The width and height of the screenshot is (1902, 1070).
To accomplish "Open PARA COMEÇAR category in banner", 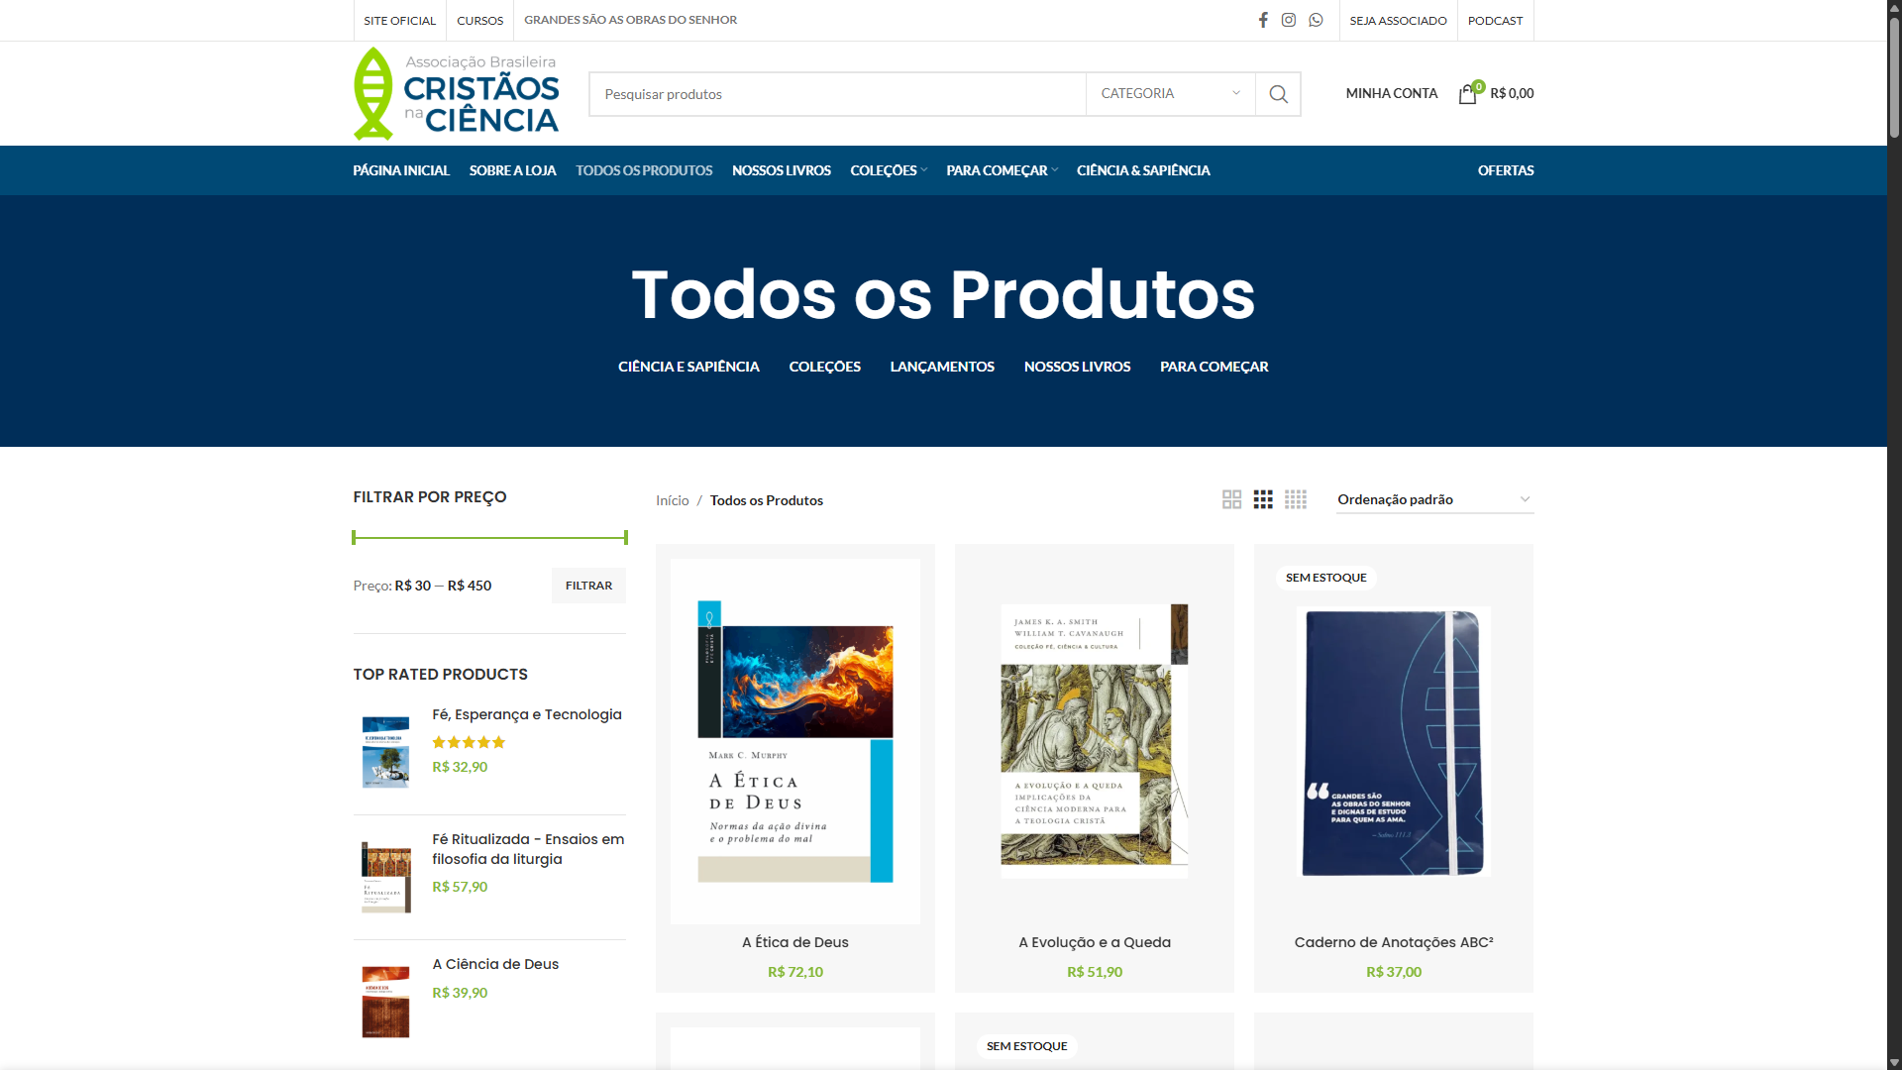I will (1214, 367).
